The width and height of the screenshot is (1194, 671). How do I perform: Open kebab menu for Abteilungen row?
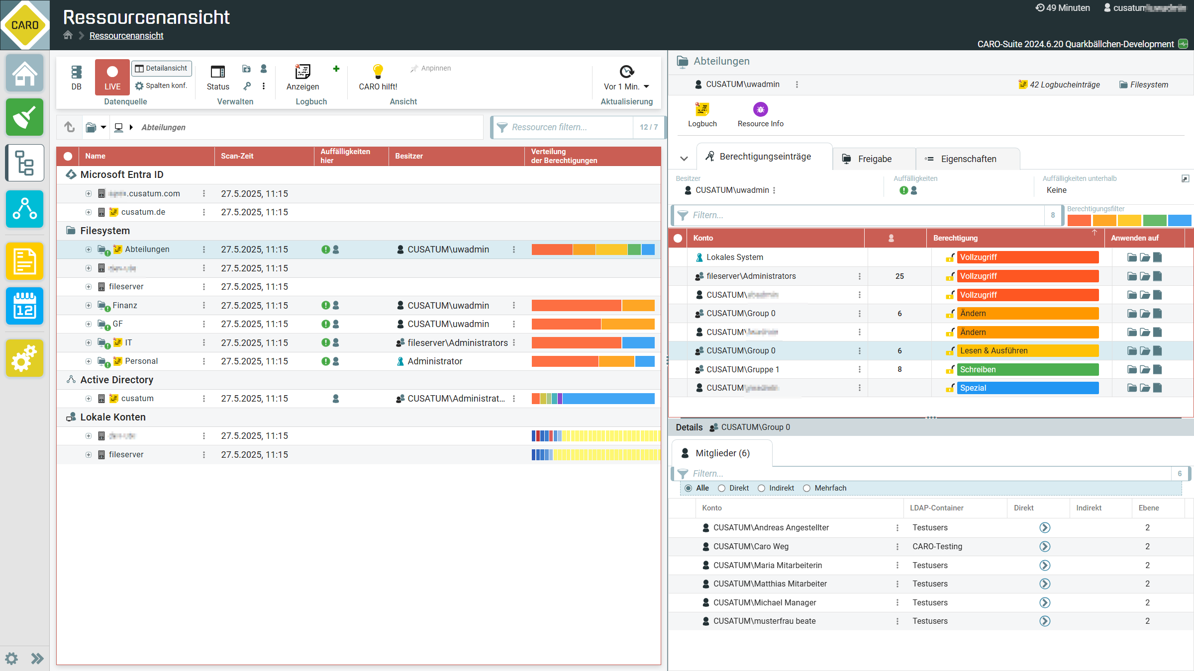[x=204, y=250]
